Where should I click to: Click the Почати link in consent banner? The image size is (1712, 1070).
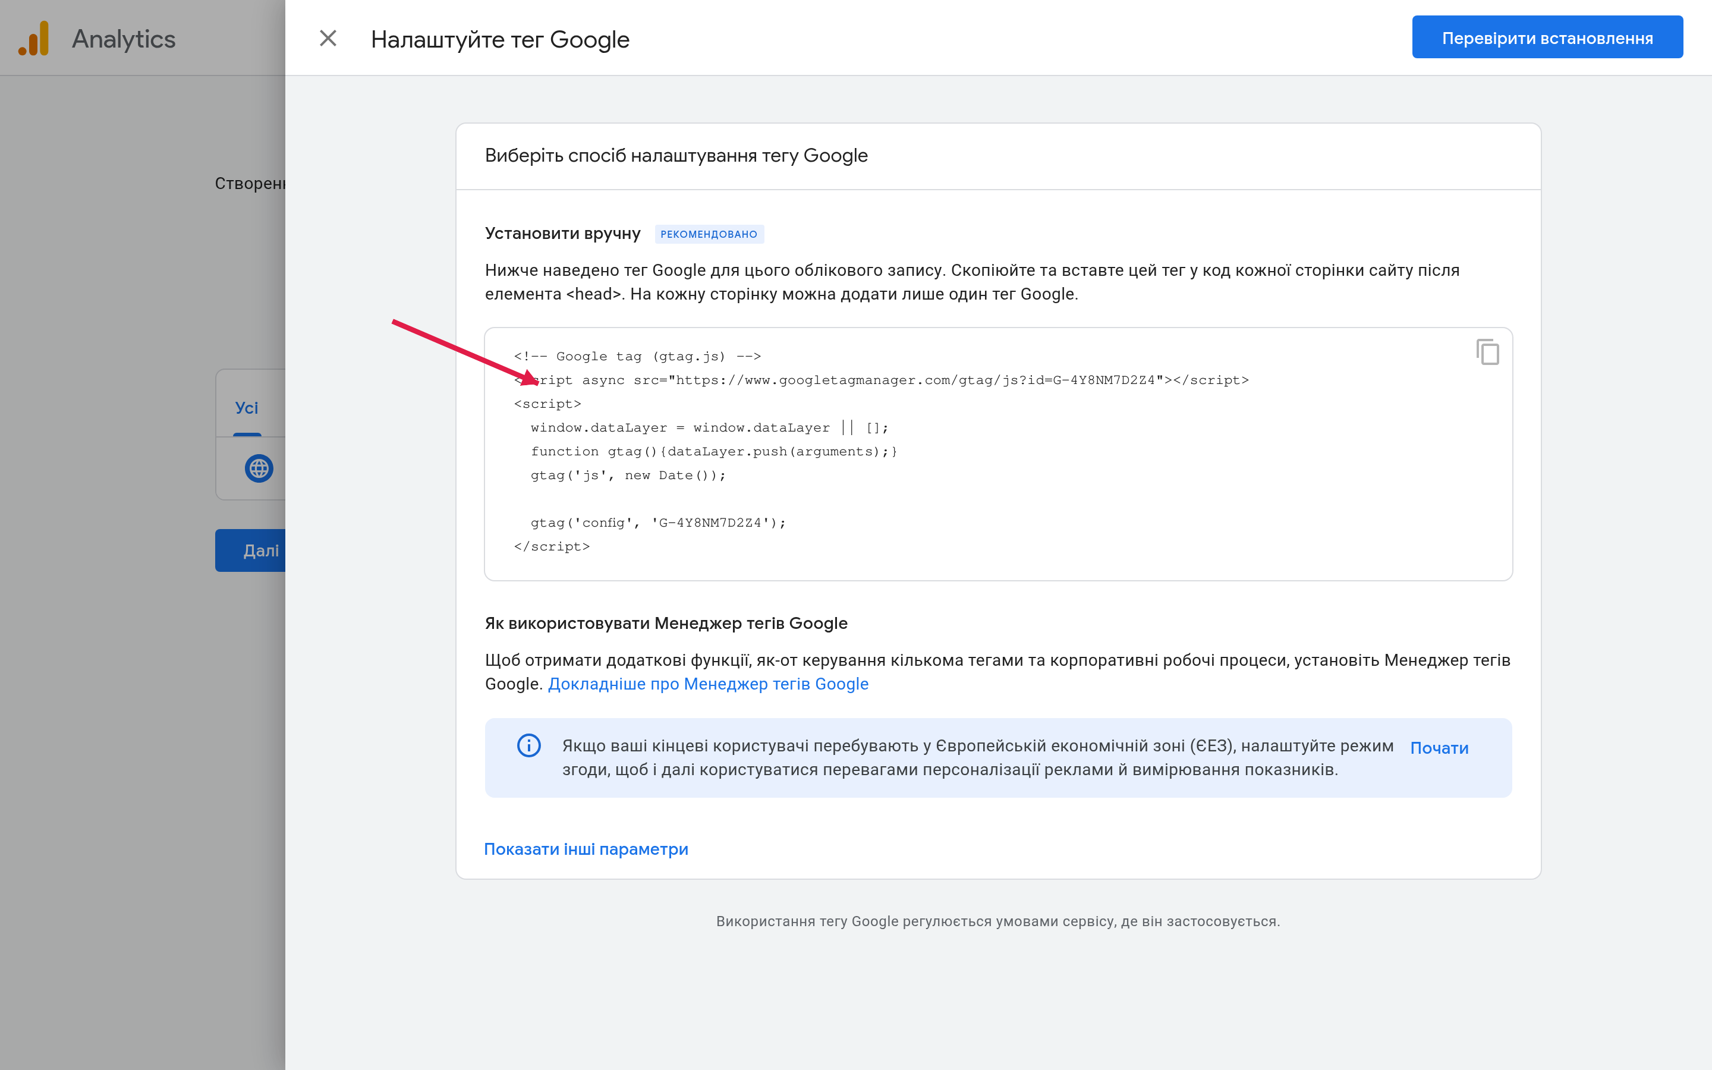pos(1439,748)
